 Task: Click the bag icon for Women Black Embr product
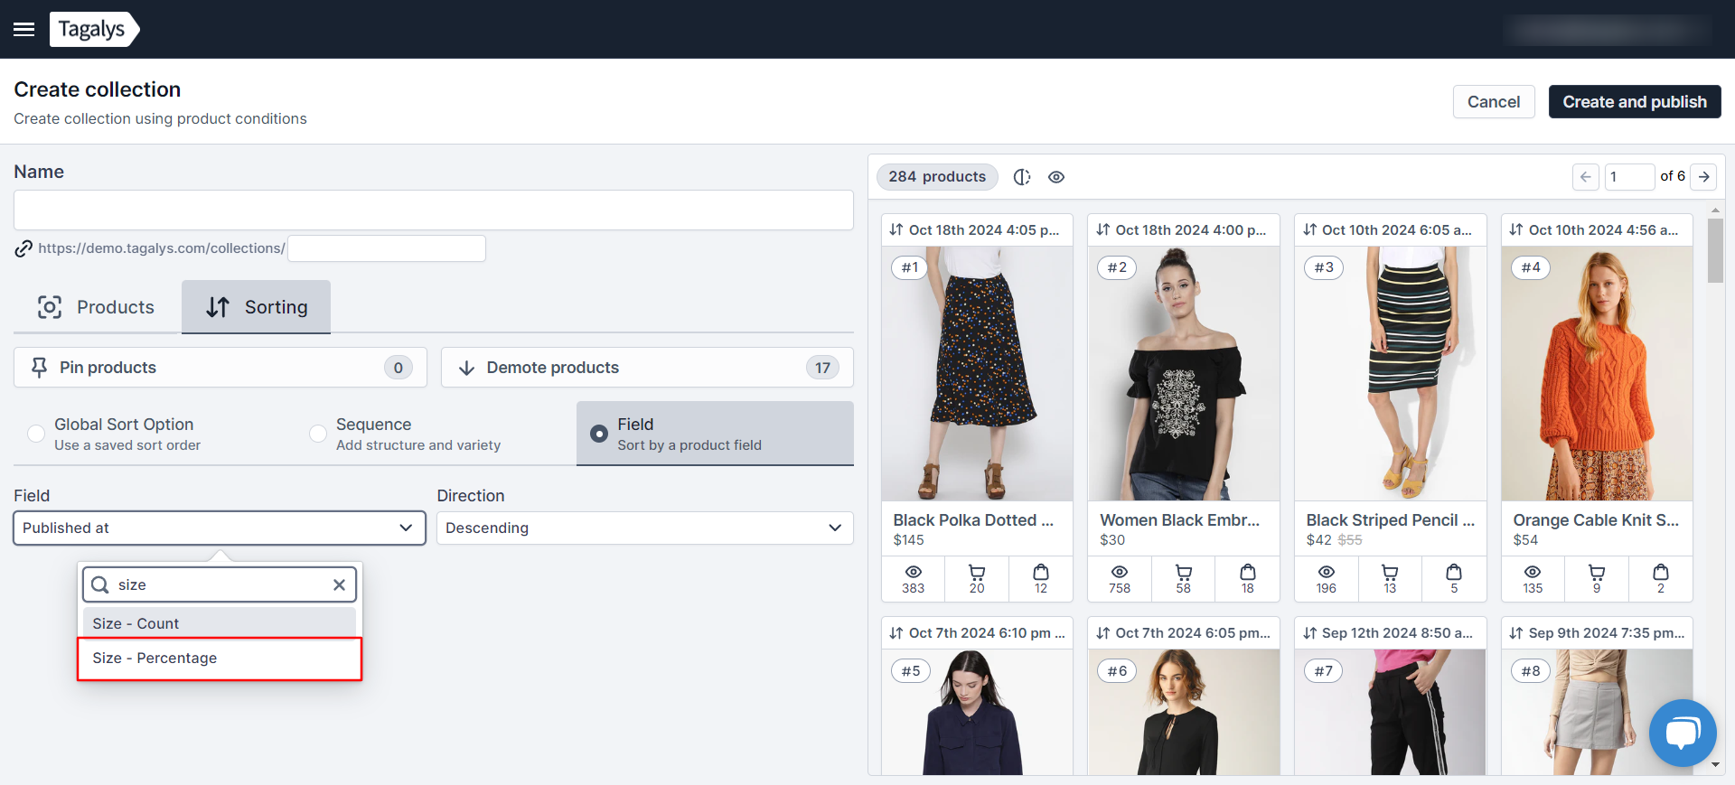point(1248,572)
